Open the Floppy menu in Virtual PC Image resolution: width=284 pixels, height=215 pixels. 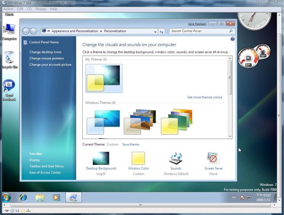click(x=41, y=9)
